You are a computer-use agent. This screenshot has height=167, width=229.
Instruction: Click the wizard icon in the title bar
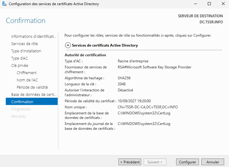4,4
